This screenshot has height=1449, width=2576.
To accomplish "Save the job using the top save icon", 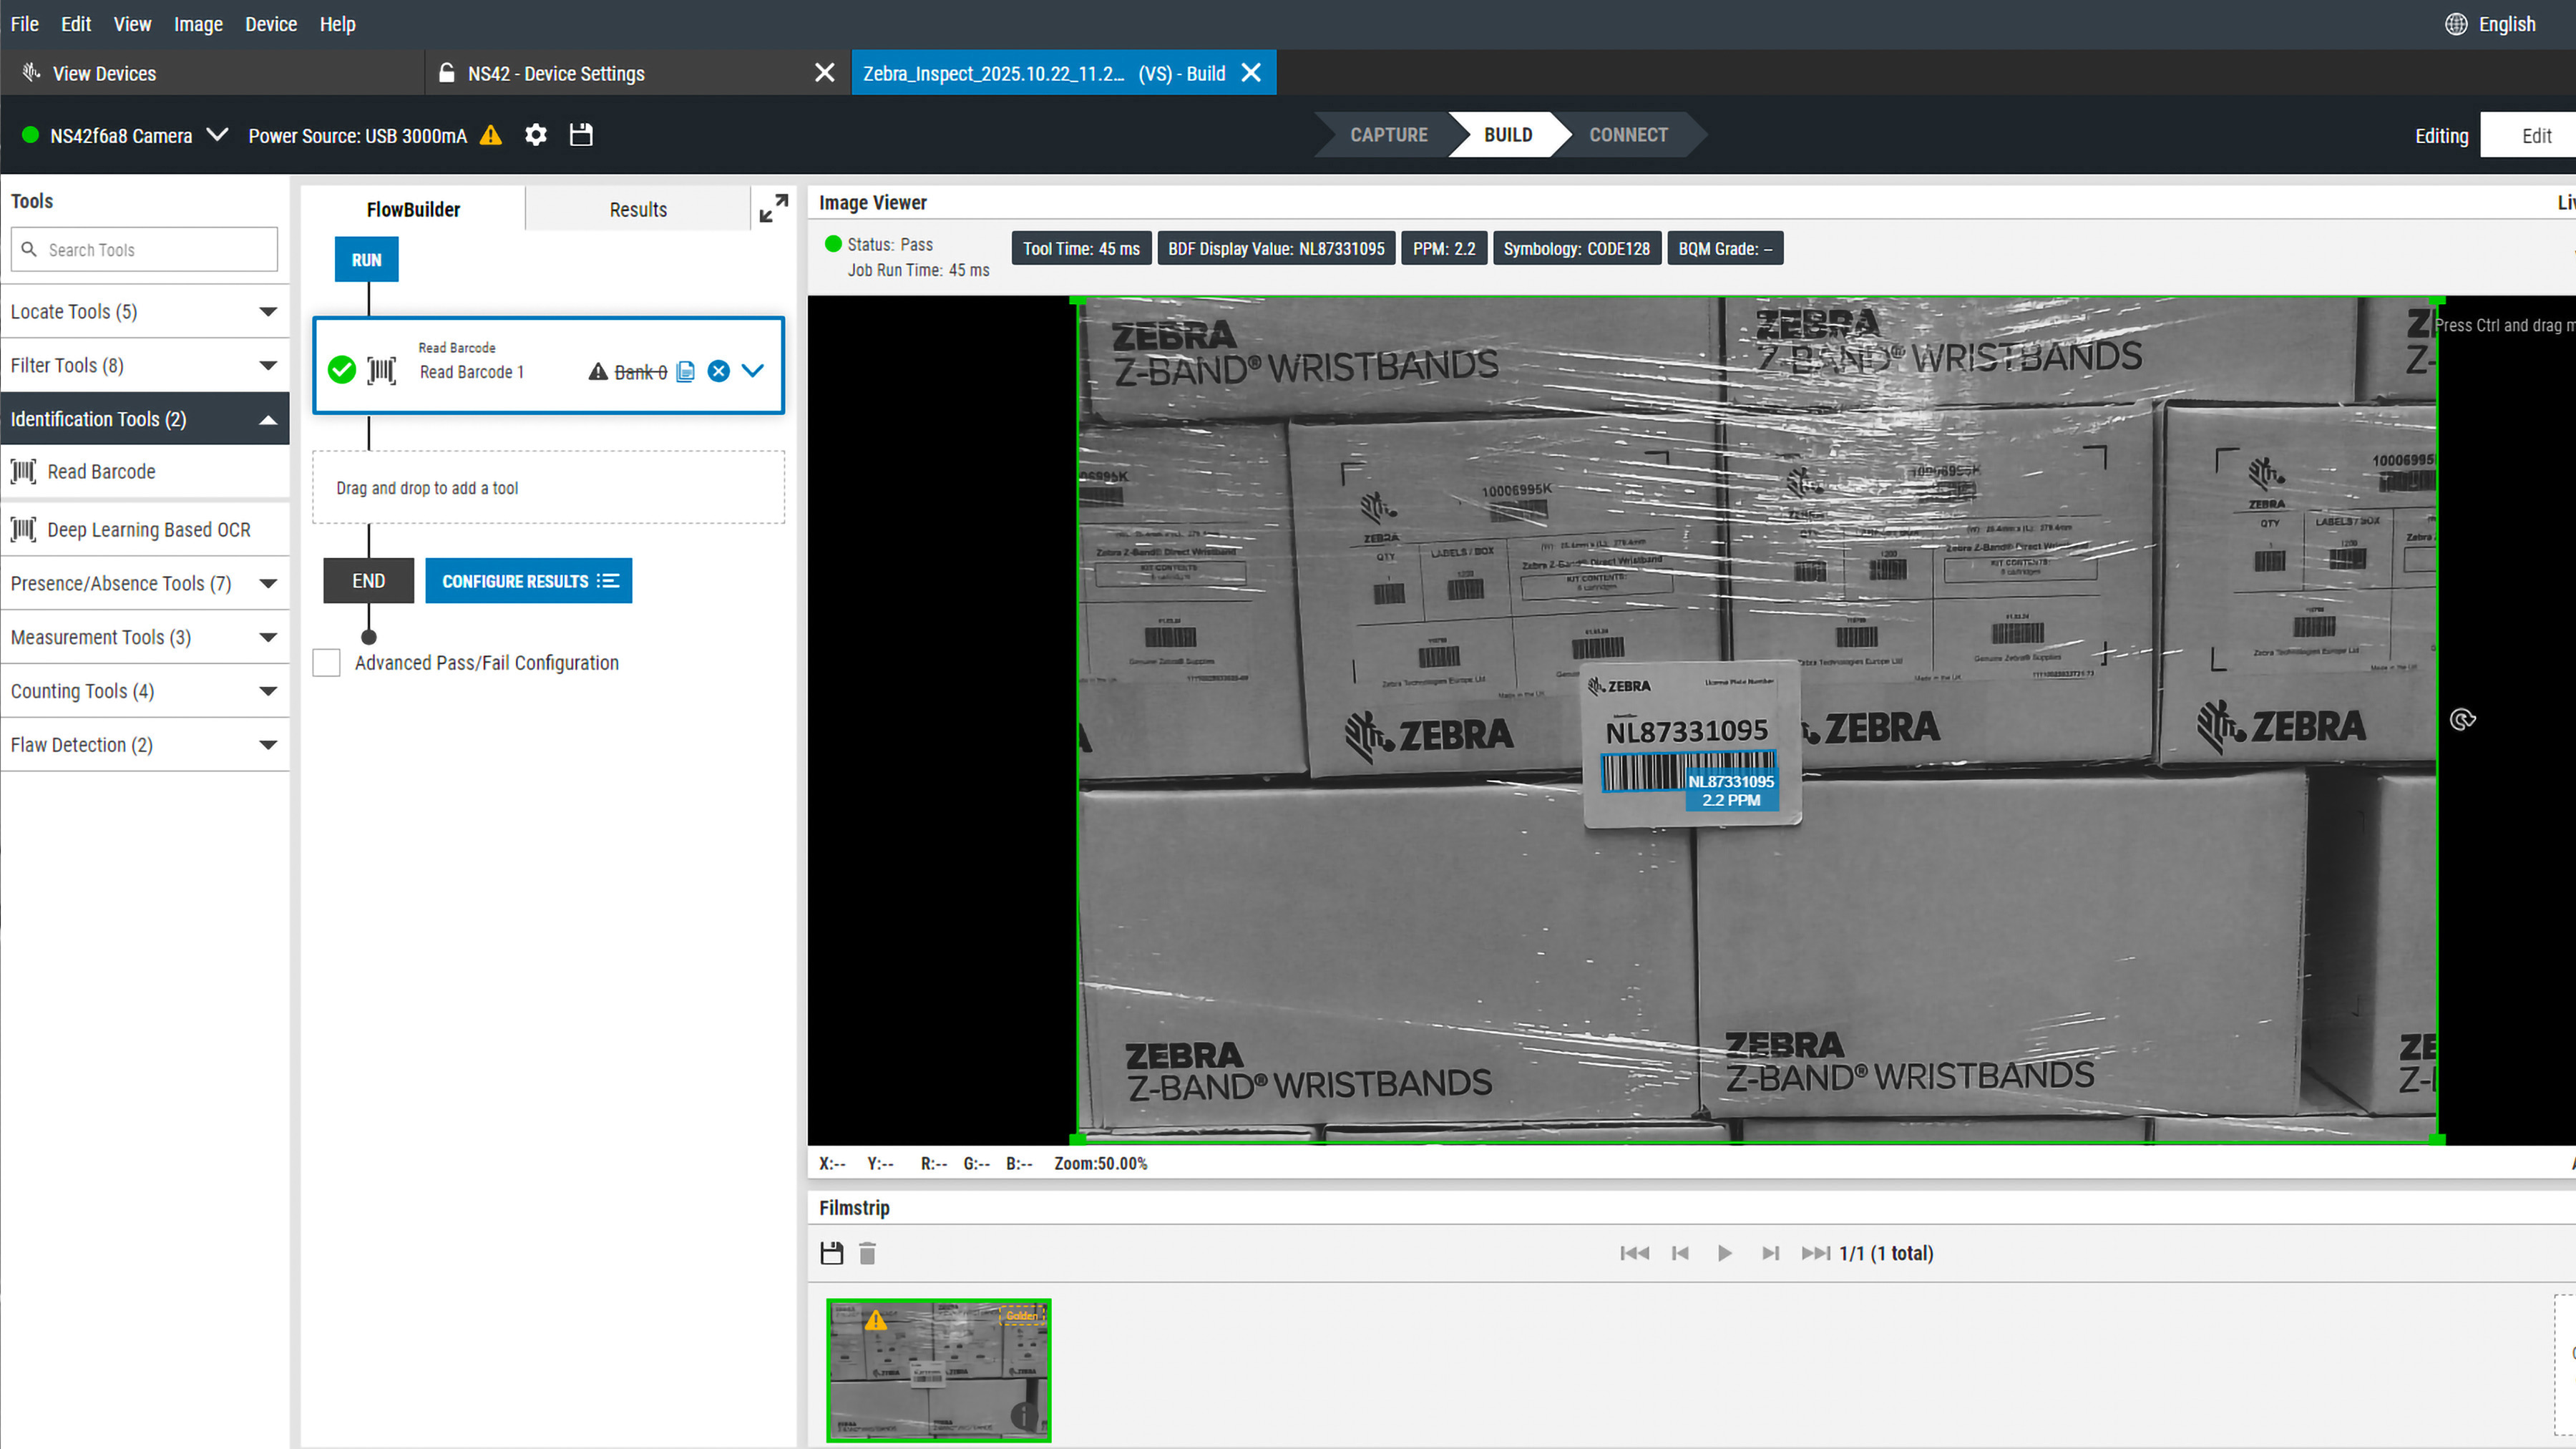I will 581,135.
